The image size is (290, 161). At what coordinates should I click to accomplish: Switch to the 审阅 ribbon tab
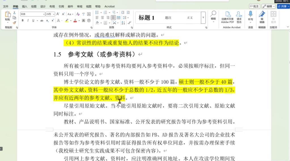point(80,6)
